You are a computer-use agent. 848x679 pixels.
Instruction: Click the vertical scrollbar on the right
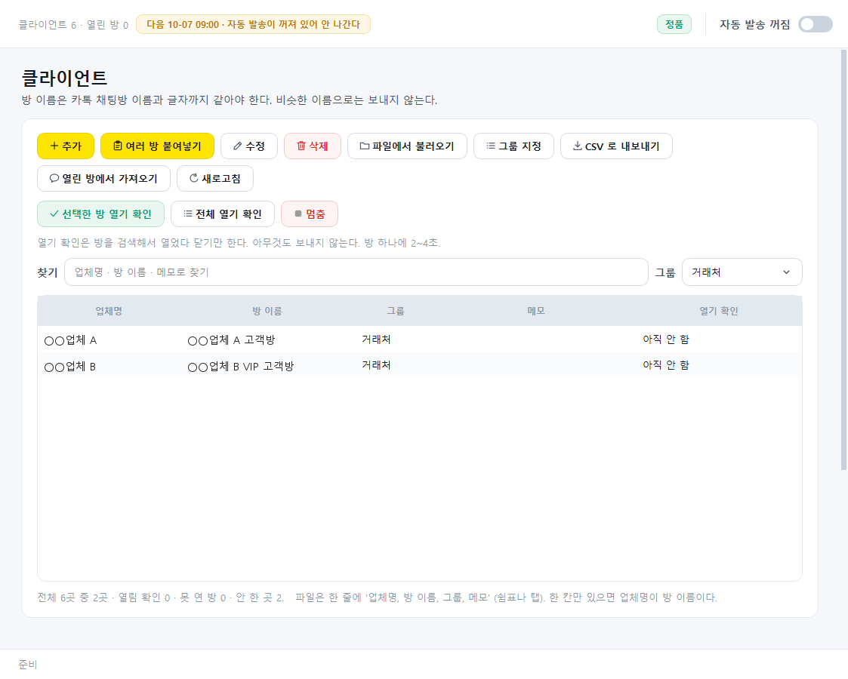[x=843, y=260]
